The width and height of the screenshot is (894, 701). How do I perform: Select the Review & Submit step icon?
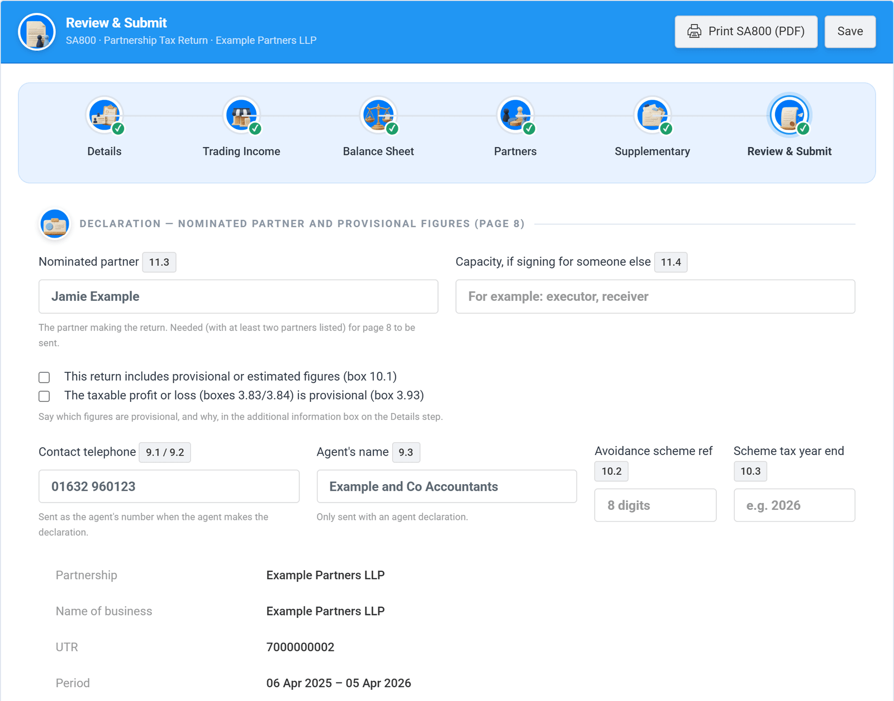pyautogui.click(x=790, y=115)
